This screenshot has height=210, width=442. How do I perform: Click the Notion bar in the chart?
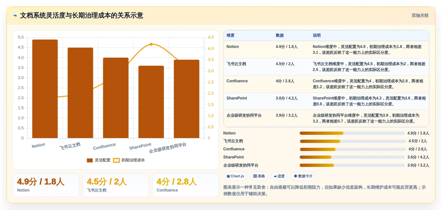45,89
